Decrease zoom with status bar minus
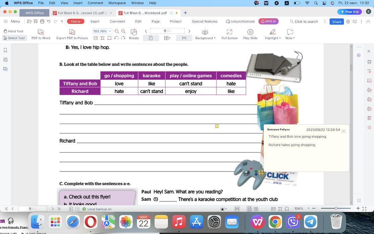Image resolution: width=374 pixels, height=234 pixels. point(314,208)
